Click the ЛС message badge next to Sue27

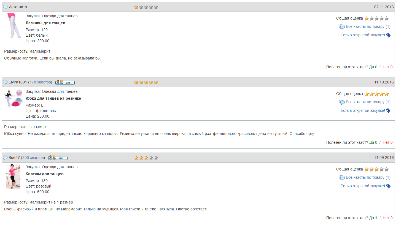point(58,158)
